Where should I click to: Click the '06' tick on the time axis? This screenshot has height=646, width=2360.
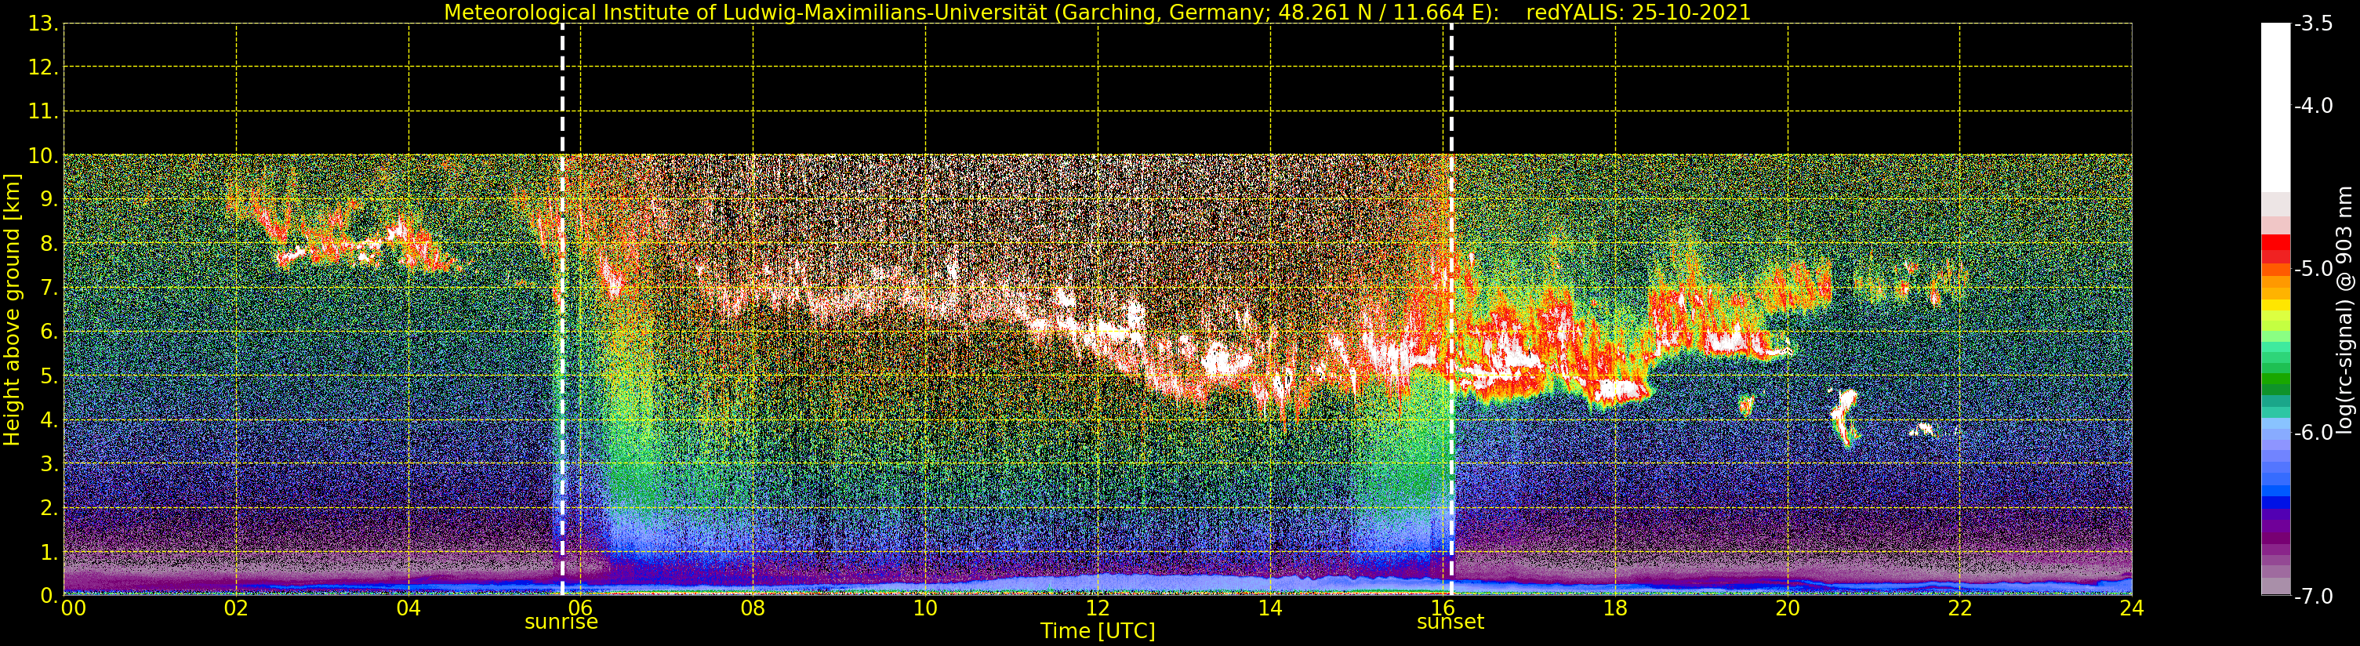(x=581, y=608)
